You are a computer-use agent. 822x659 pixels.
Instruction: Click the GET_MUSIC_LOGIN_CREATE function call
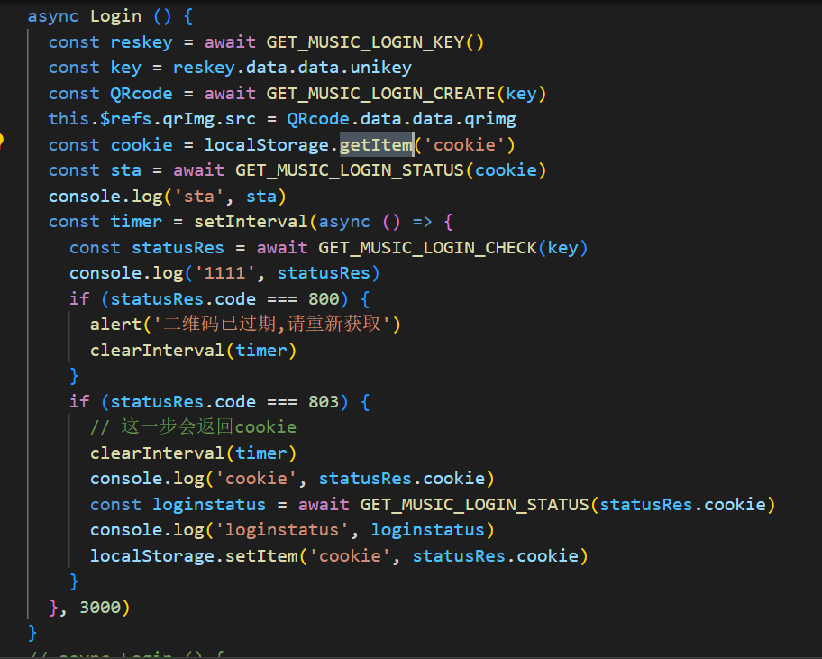pos(380,94)
